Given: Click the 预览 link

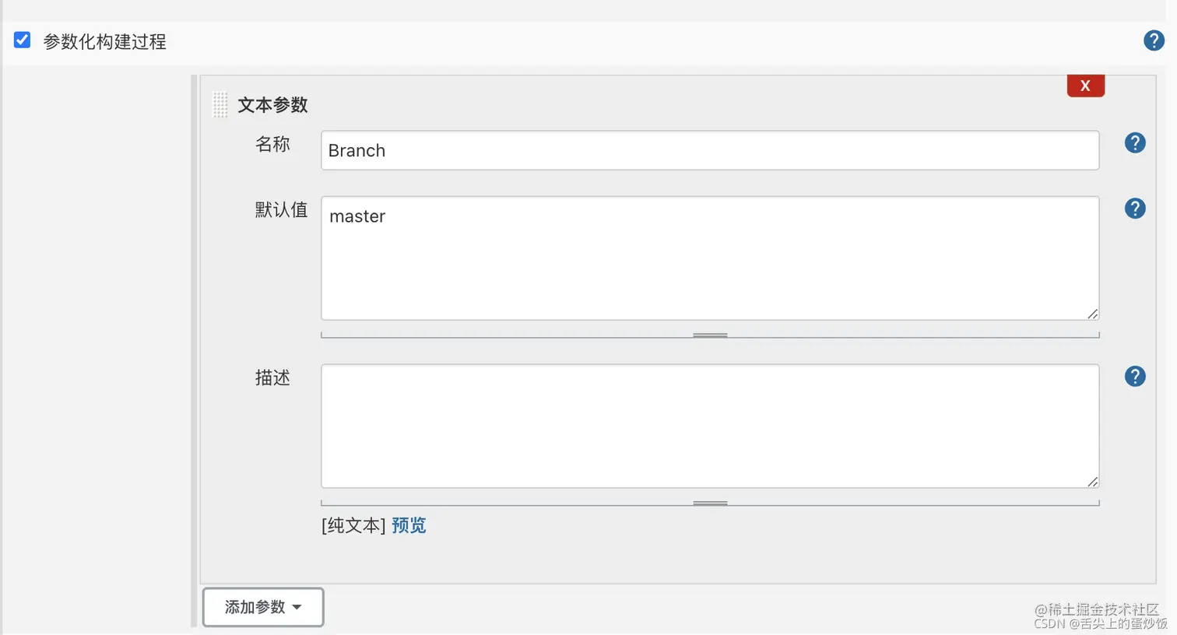Looking at the screenshot, I should tap(409, 525).
